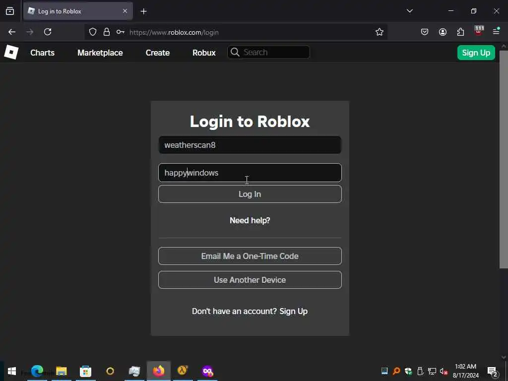
Task: Click the Need help? link
Action: pyautogui.click(x=250, y=220)
